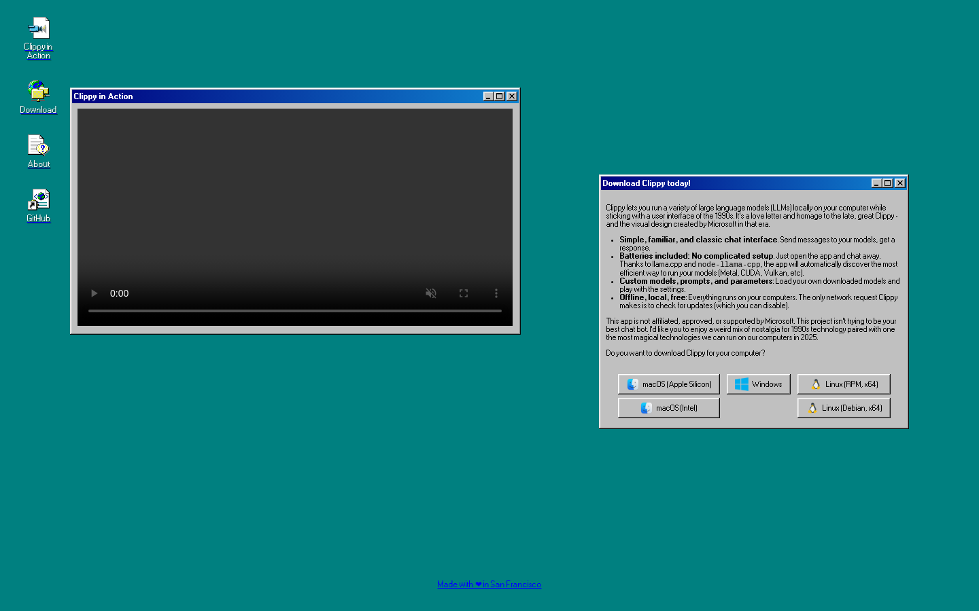Select the Download Clippy today! title bar
The width and height of the screenshot is (979, 611).
(754, 183)
